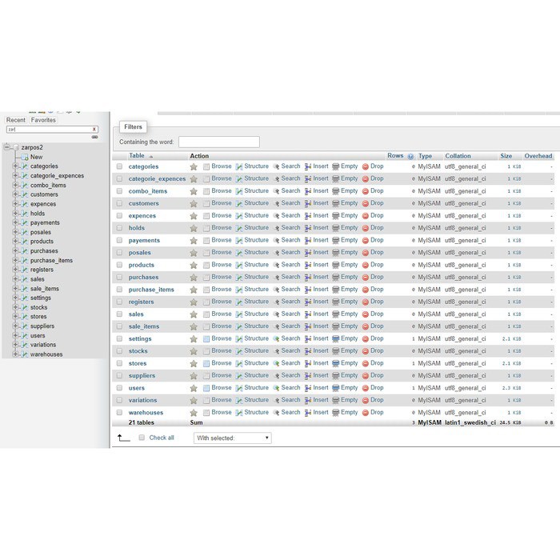
Task: Click Drop icon in purchase_items row
Action: pyautogui.click(x=366, y=290)
